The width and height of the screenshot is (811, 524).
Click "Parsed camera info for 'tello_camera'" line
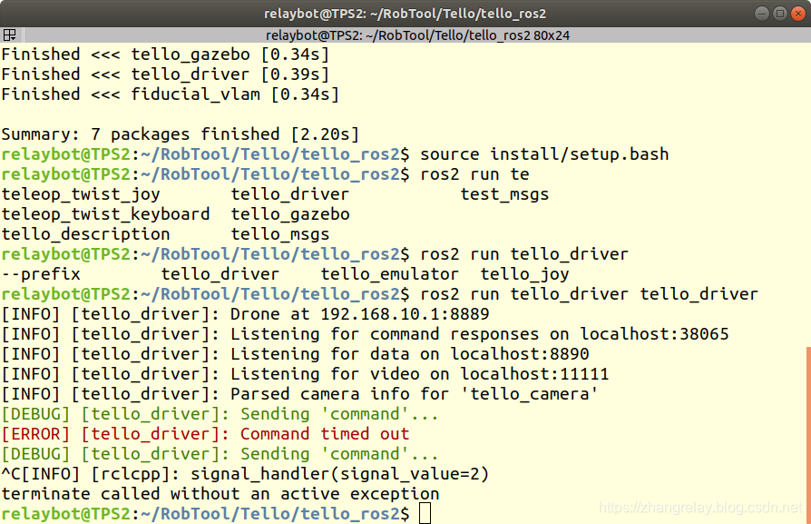[x=299, y=394]
